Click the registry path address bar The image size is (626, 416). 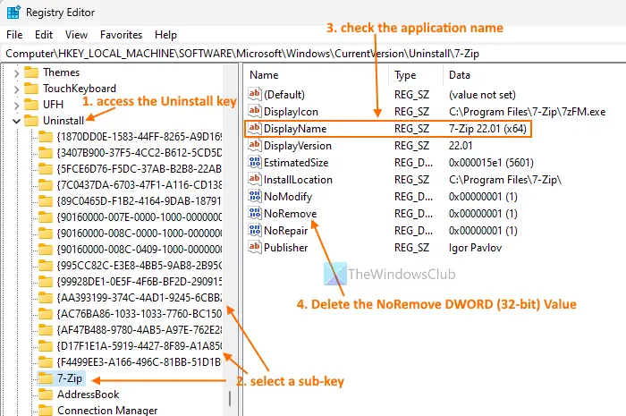pos(313,54)
